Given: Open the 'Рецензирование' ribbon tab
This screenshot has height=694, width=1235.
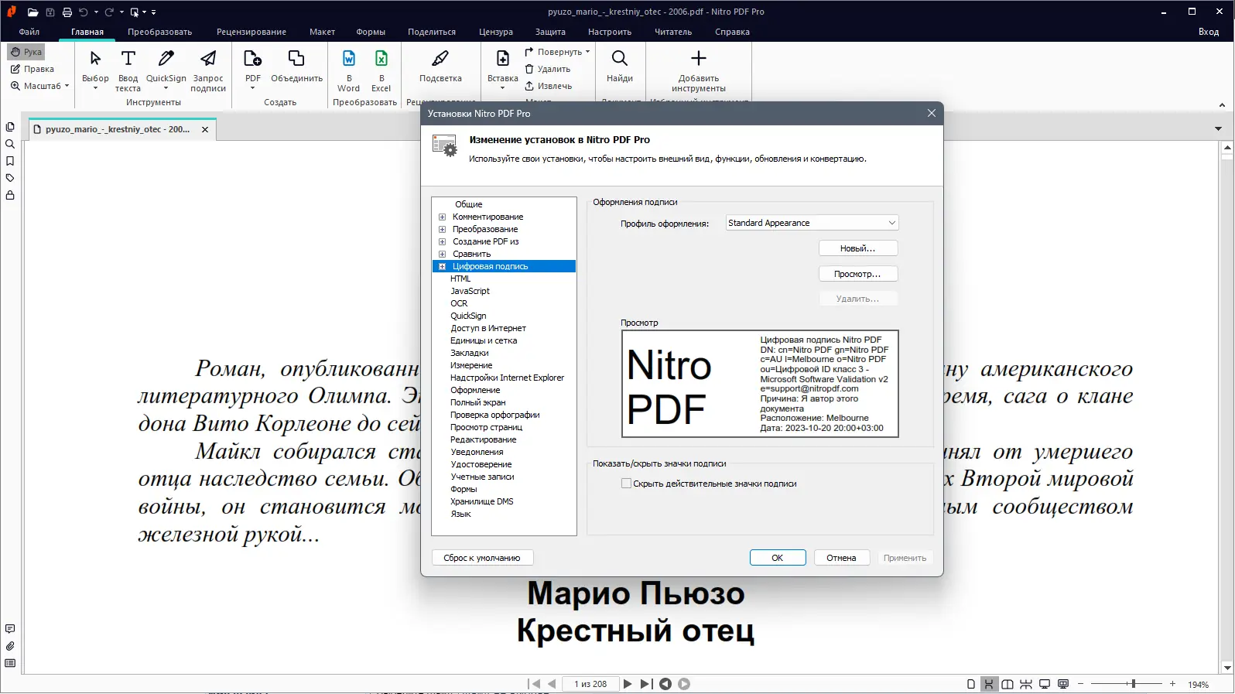Looking at the screenshot, I should [251, 32].
